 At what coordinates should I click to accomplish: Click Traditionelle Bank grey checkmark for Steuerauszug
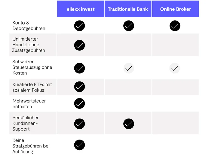[129, 68]
